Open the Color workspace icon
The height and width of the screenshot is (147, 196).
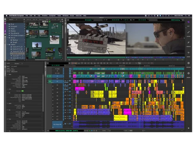click(x=189, y=32)
